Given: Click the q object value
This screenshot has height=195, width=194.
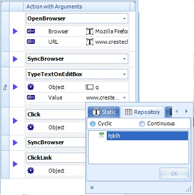Looking at the screenshot, I should click(x=97, y=88).
